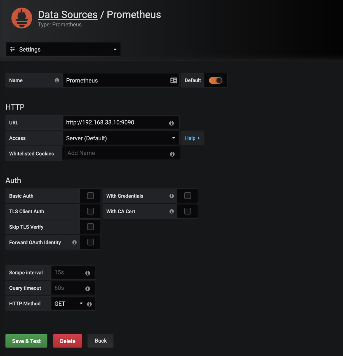The height and width of the screenshot is (356, 343).
Task: Click the Name field info icon
Action: pyautogui.click(x=57, y=80)
